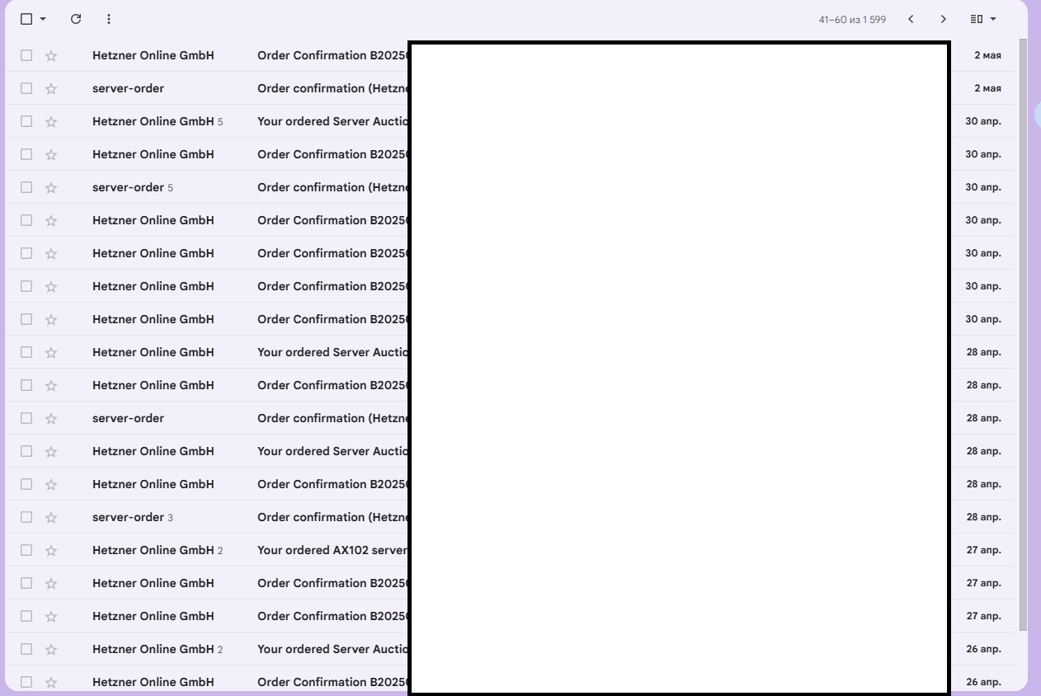This screenshot has height=696, width=1041.
Task: Select the Order Confirmation email dated 26 апр.
Action: pos(26,682)
